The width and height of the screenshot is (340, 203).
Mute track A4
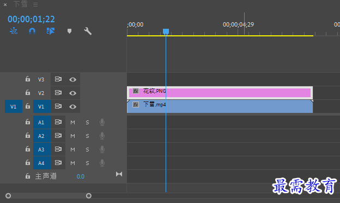tap(72, 163)
